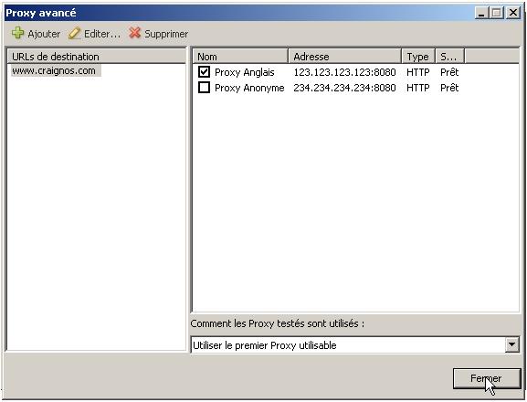527x402 pixels.
Task: Maximize the Proxy avancé window
Action: point(497,13)
